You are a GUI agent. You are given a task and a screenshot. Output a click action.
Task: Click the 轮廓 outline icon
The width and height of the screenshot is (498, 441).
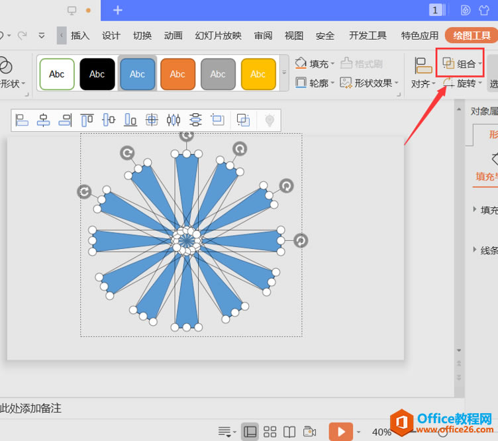coord(301,83)
